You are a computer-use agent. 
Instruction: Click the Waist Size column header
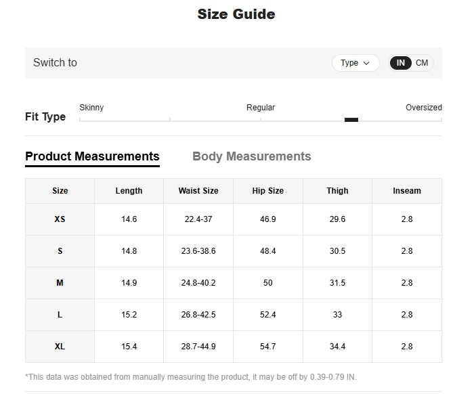click(198, 191)
